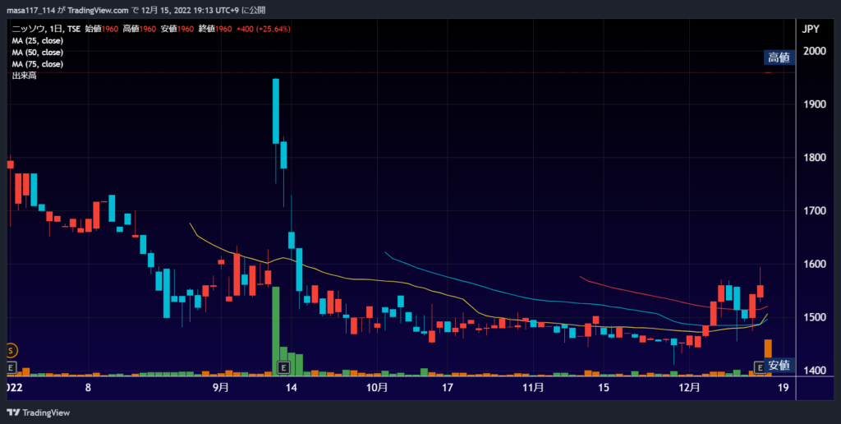This screenshot has width=841, height=424.
Task: Click the TradingView.com text in header
Action: click(x=99, y=10)
